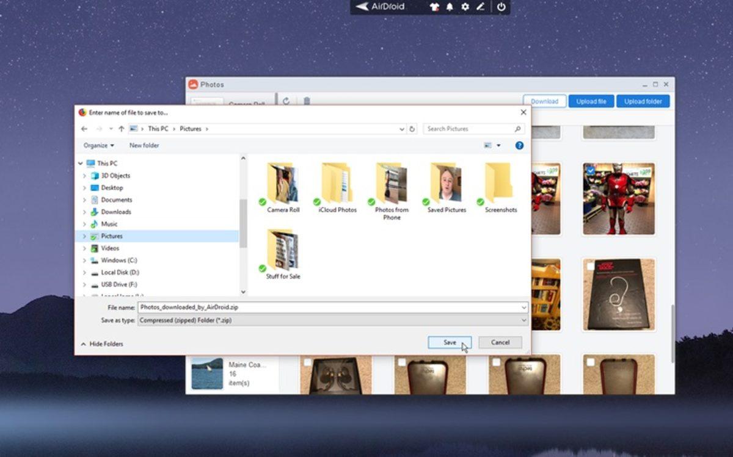Open the dialog help question mark icon
The image size is (733, 457).
[x=519, y=145]
